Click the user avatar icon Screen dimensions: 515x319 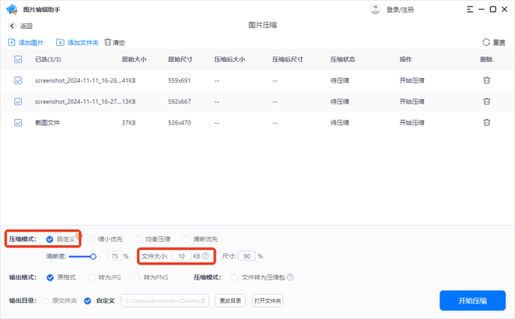pyautogui.click(x=375, y=10)
